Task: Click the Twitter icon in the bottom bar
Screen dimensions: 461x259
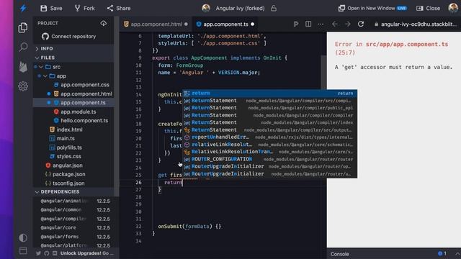Action: coord(38,253)
